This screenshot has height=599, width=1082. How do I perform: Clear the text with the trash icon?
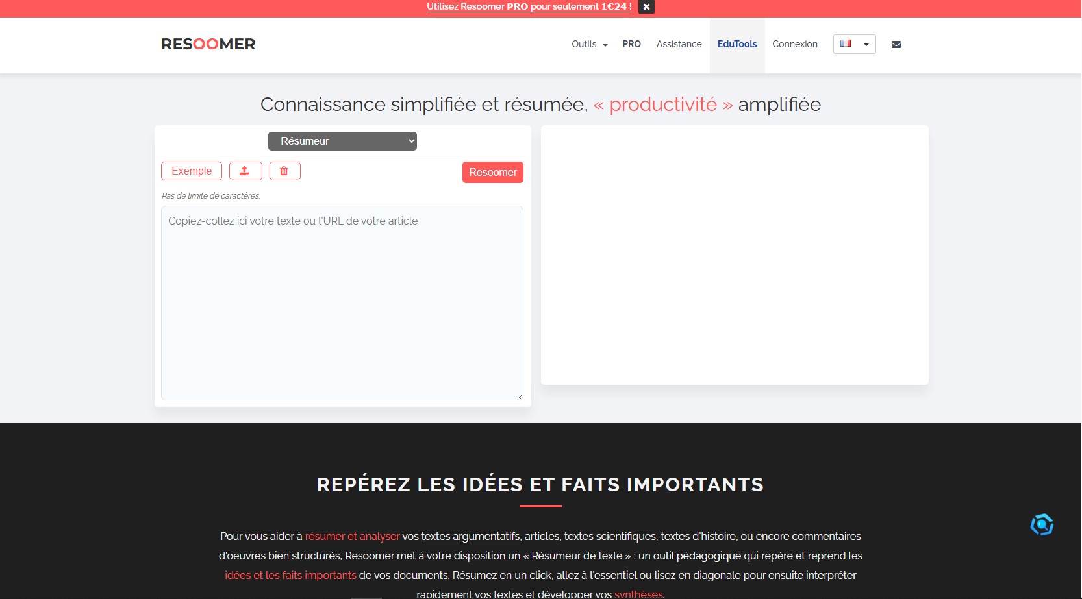(284, 171)
